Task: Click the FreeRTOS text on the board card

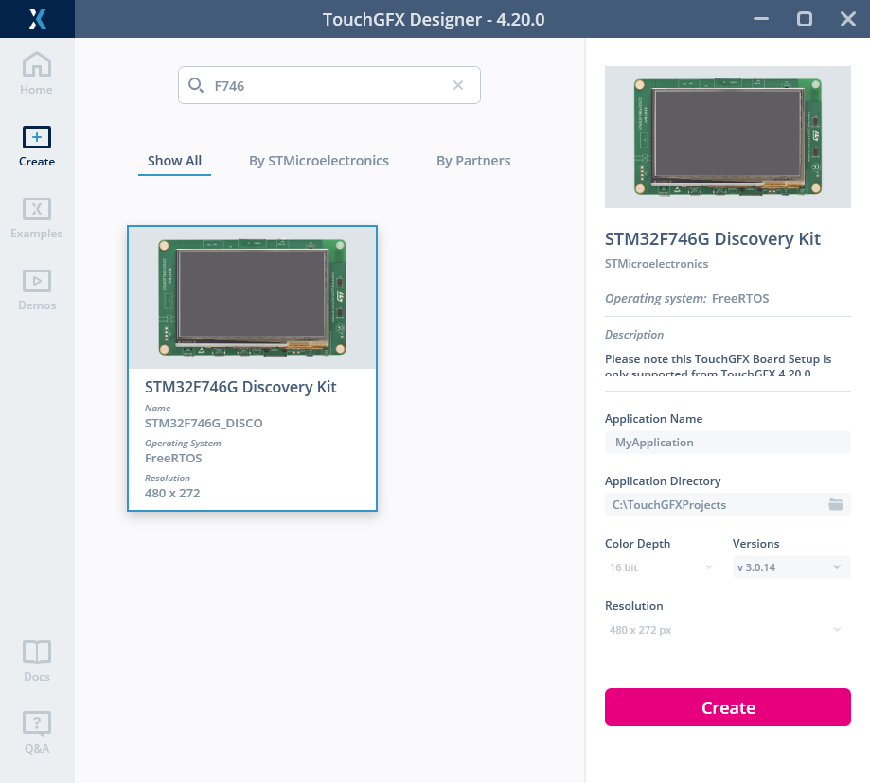Action: point(173,459)
